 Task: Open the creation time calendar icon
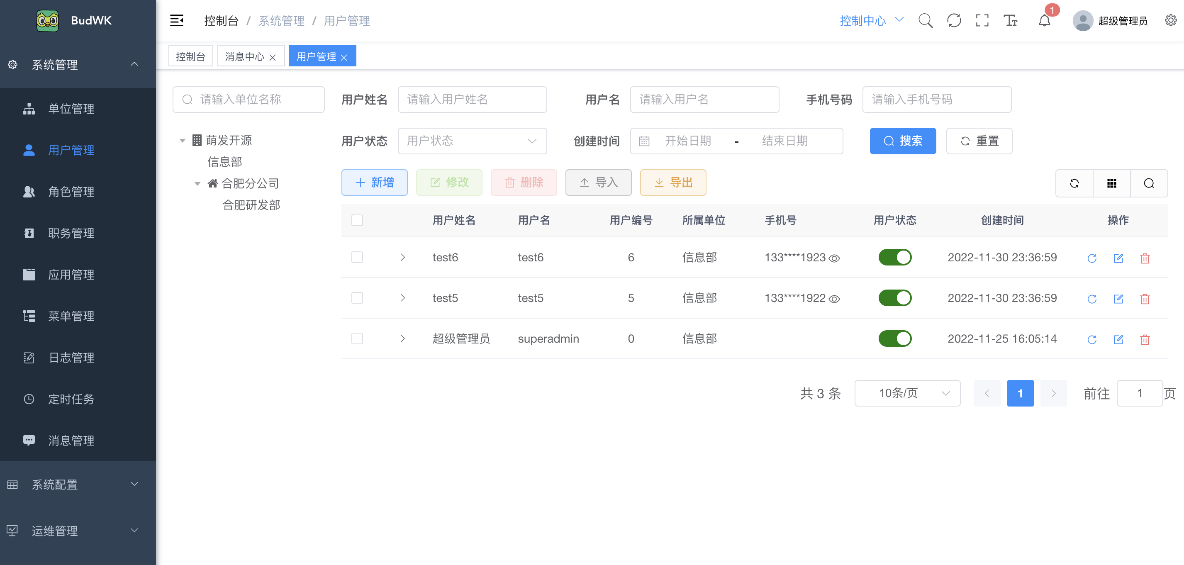tap(644, 141)
